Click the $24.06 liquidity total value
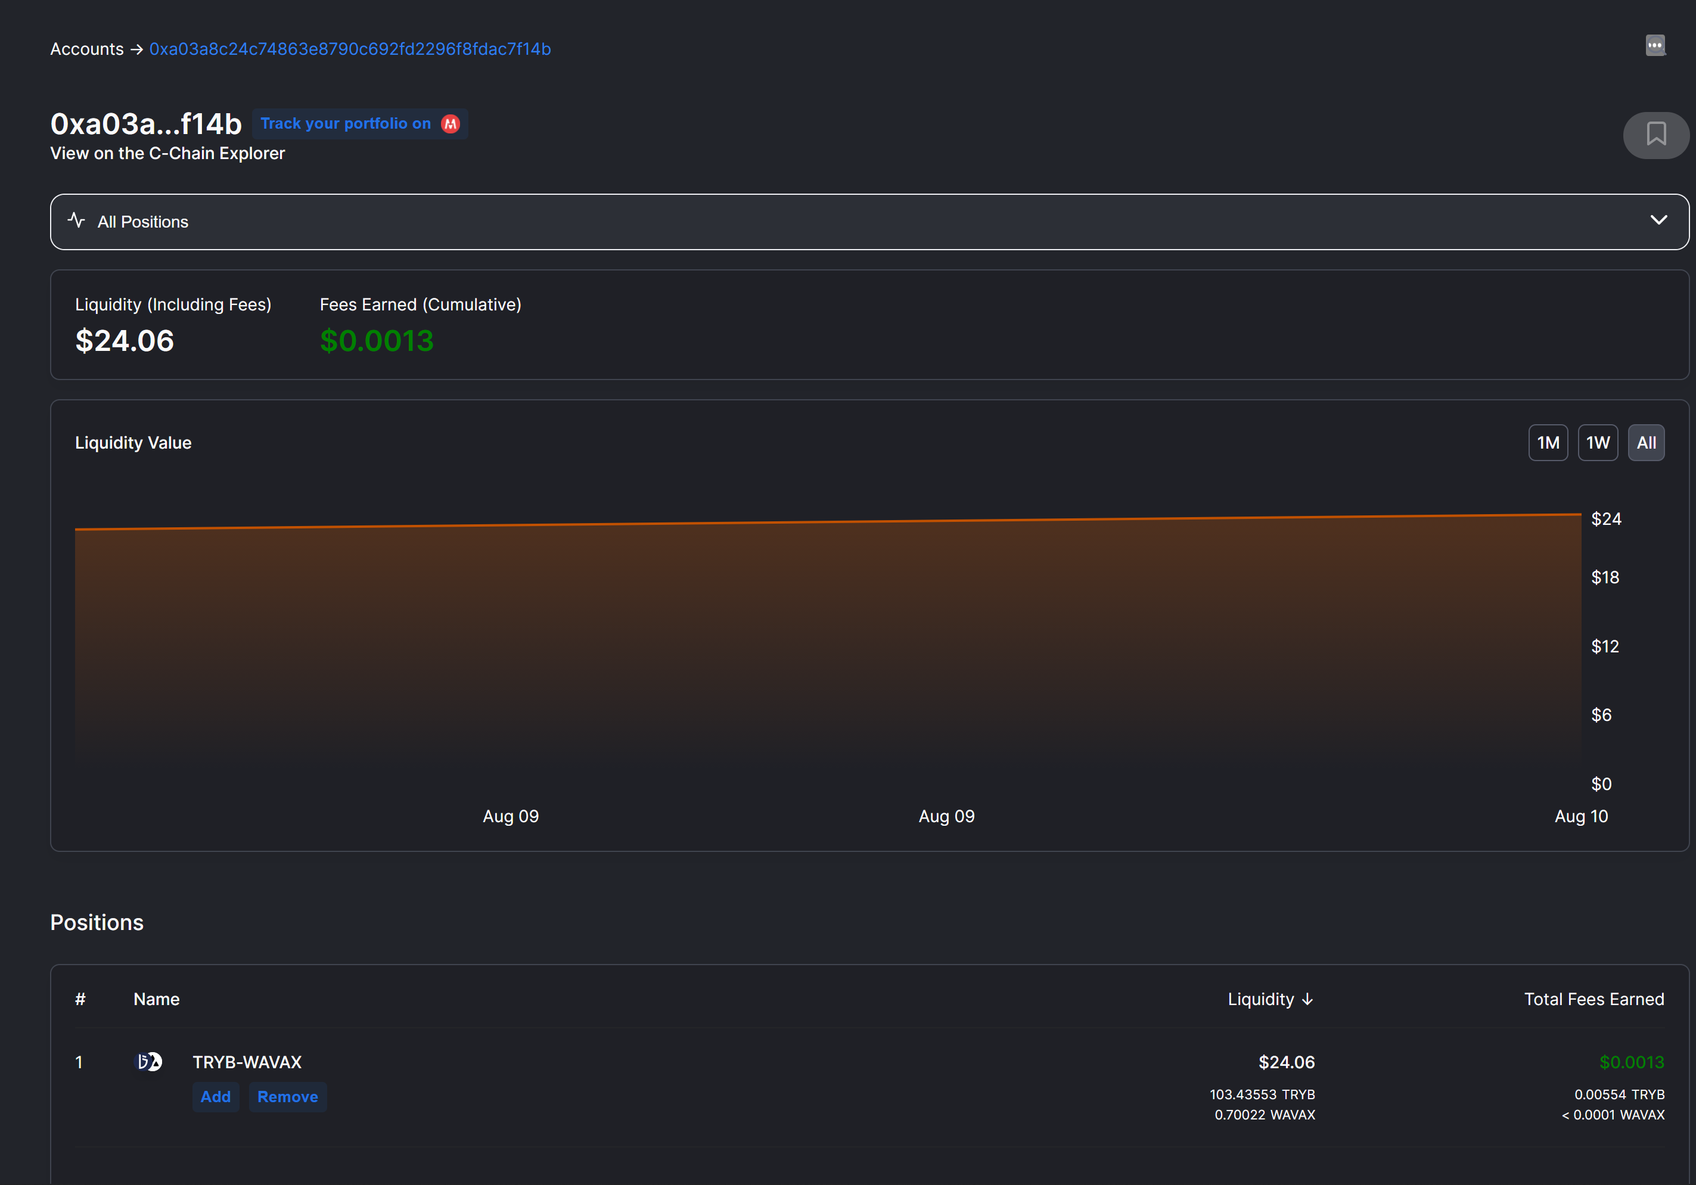 (x=125, y=340)
